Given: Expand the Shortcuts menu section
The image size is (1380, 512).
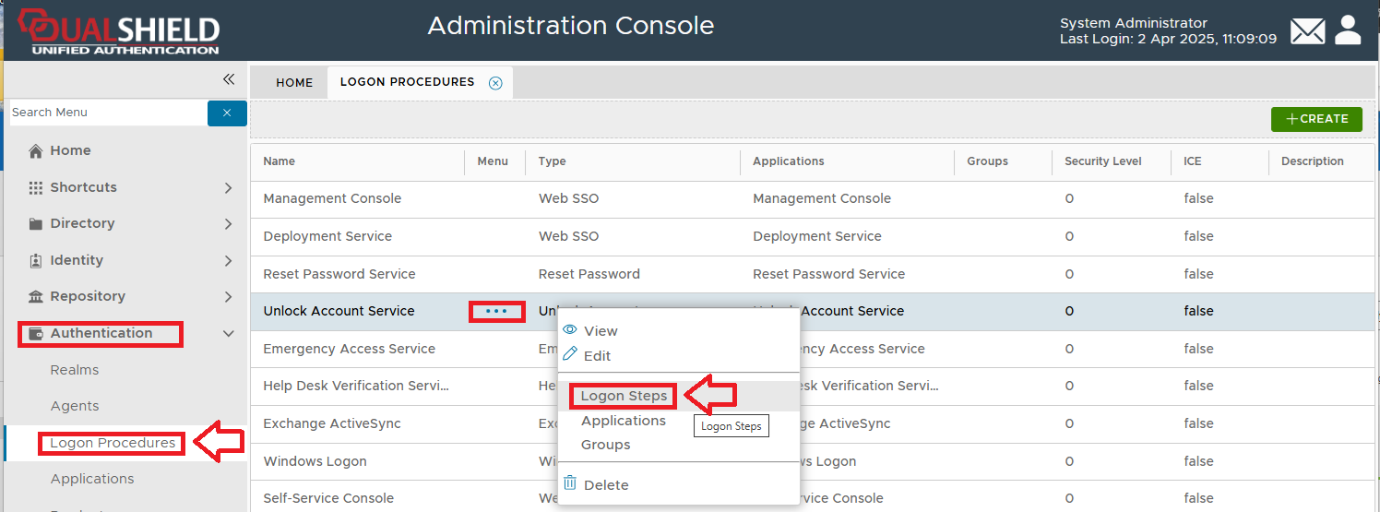Looking at the screenshot, I should tap(228, 188).
